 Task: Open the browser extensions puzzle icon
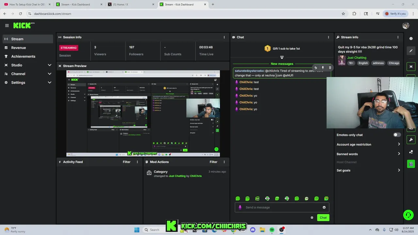coord(354,14)
